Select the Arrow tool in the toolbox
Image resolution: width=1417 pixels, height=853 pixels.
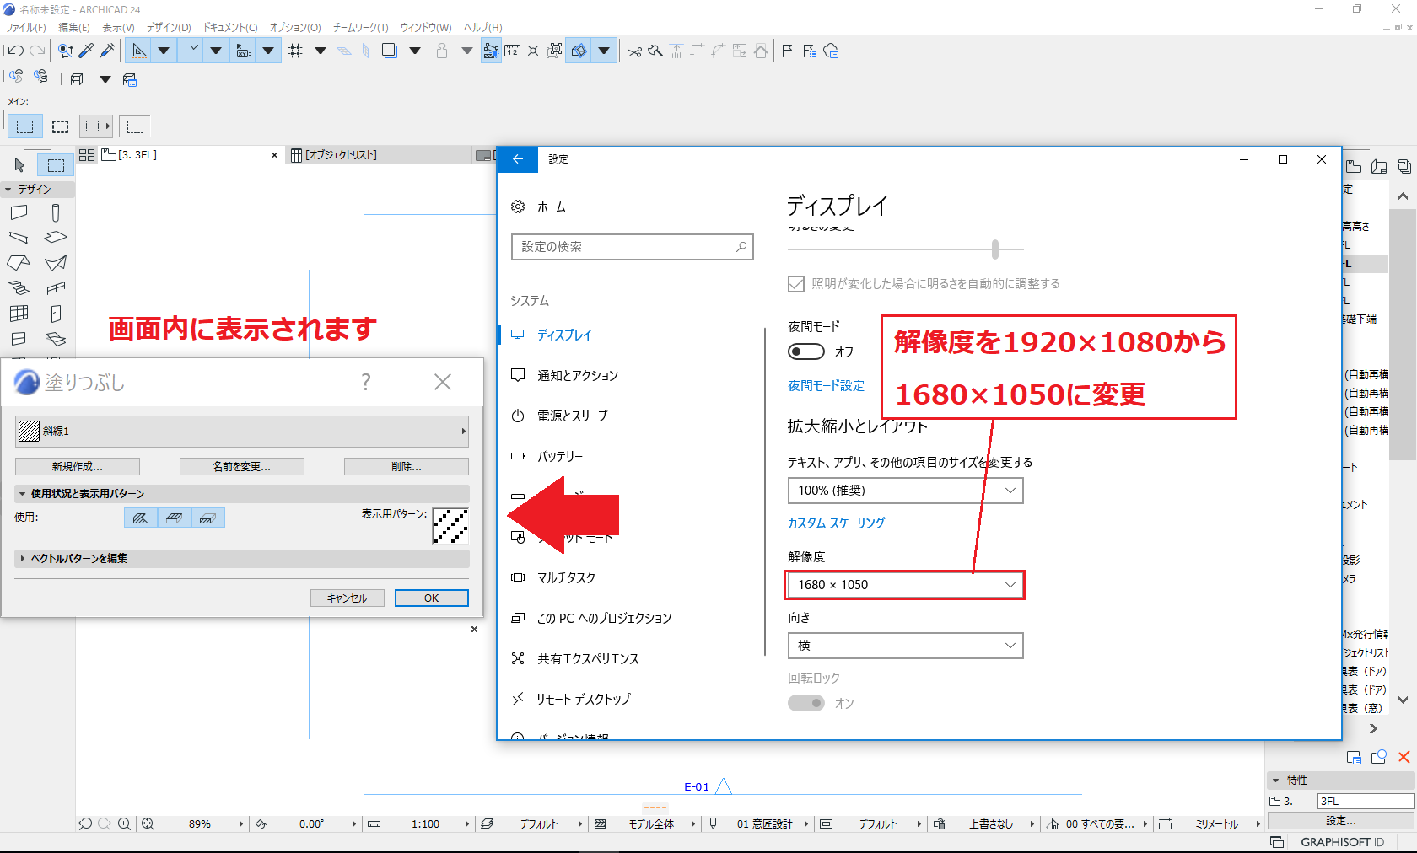(x=19, y=165)
